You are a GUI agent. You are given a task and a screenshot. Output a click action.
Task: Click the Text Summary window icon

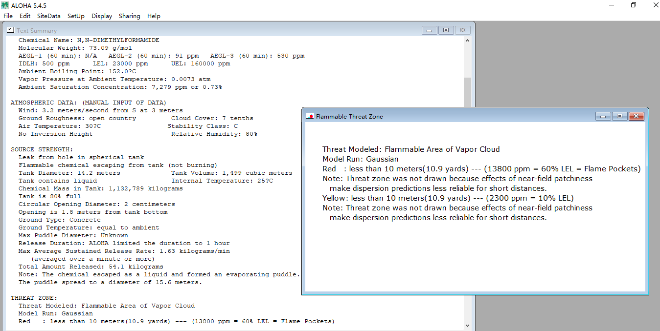tap(10, 30)
